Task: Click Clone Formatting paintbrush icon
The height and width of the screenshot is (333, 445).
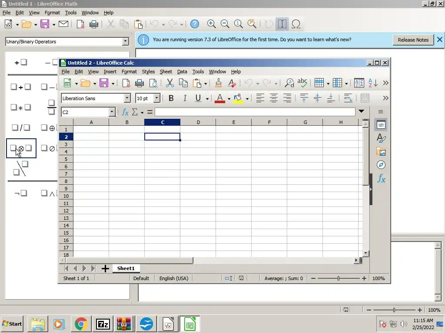Action: pos(218,83)
